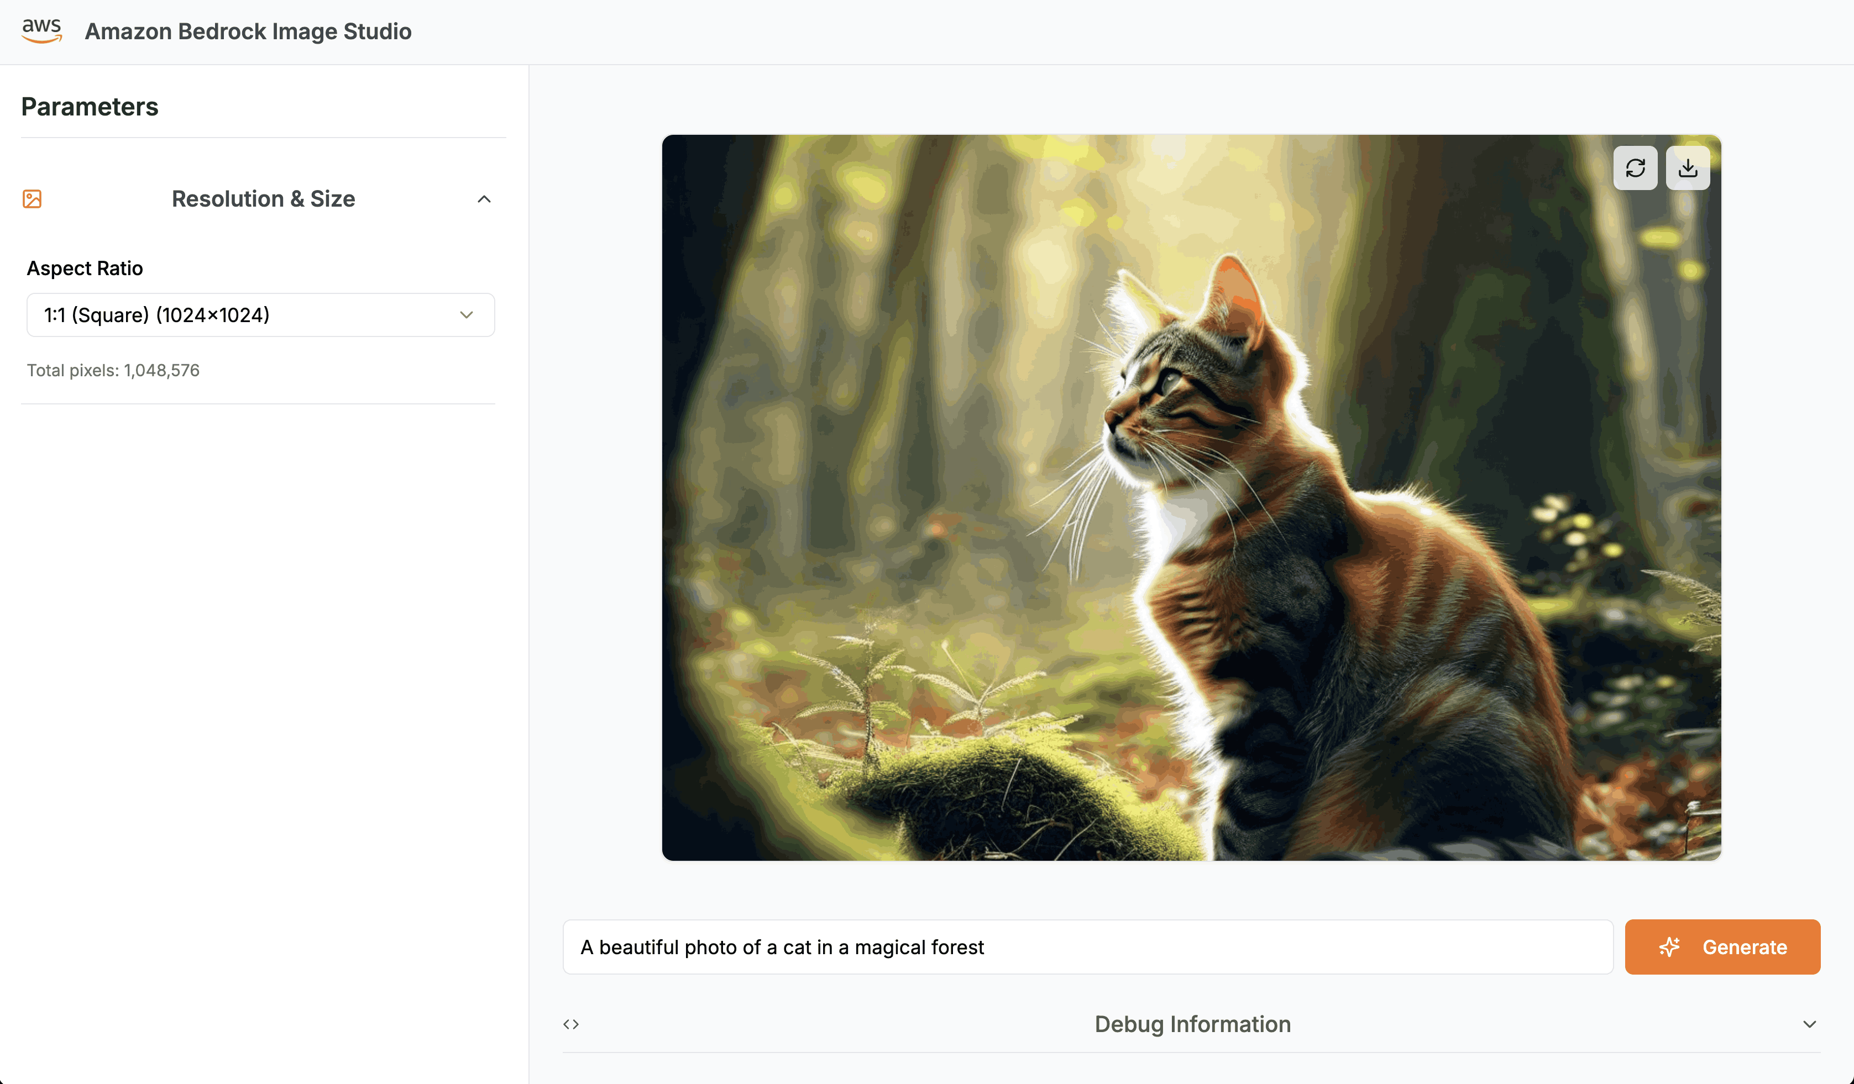This screenshot has height=1084, width=1854.
Task: Click the Parameters heading
Action: (90, 107)
